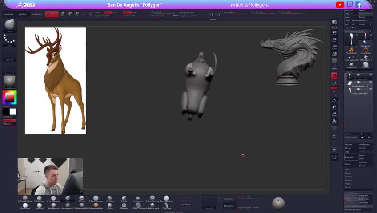
Task: Open the current brush thumbnail picker
Action: pyautogui.click(x=10, y=25)
